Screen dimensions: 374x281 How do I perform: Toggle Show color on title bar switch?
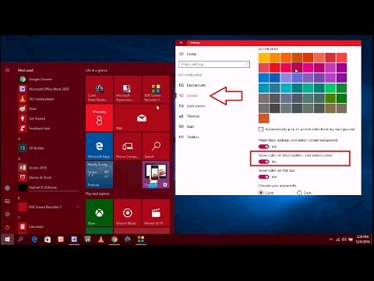coord(263,177)
